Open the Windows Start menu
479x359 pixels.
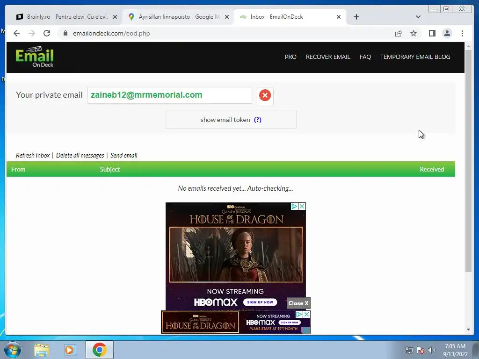pyautogui.click(x=13, y=350)
